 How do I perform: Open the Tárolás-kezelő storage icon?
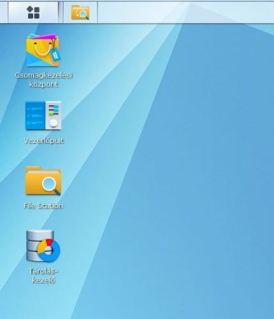43,246
